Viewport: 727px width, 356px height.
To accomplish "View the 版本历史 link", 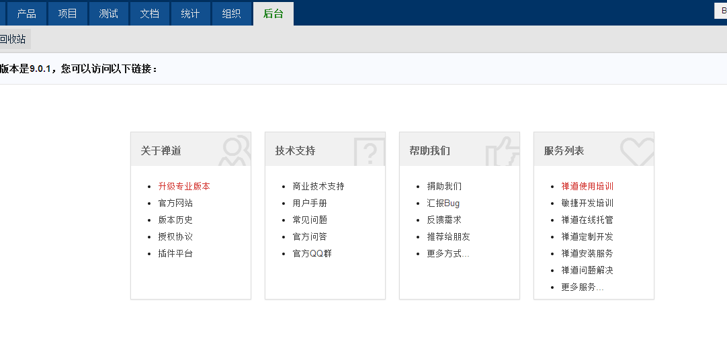I will 175,220.
